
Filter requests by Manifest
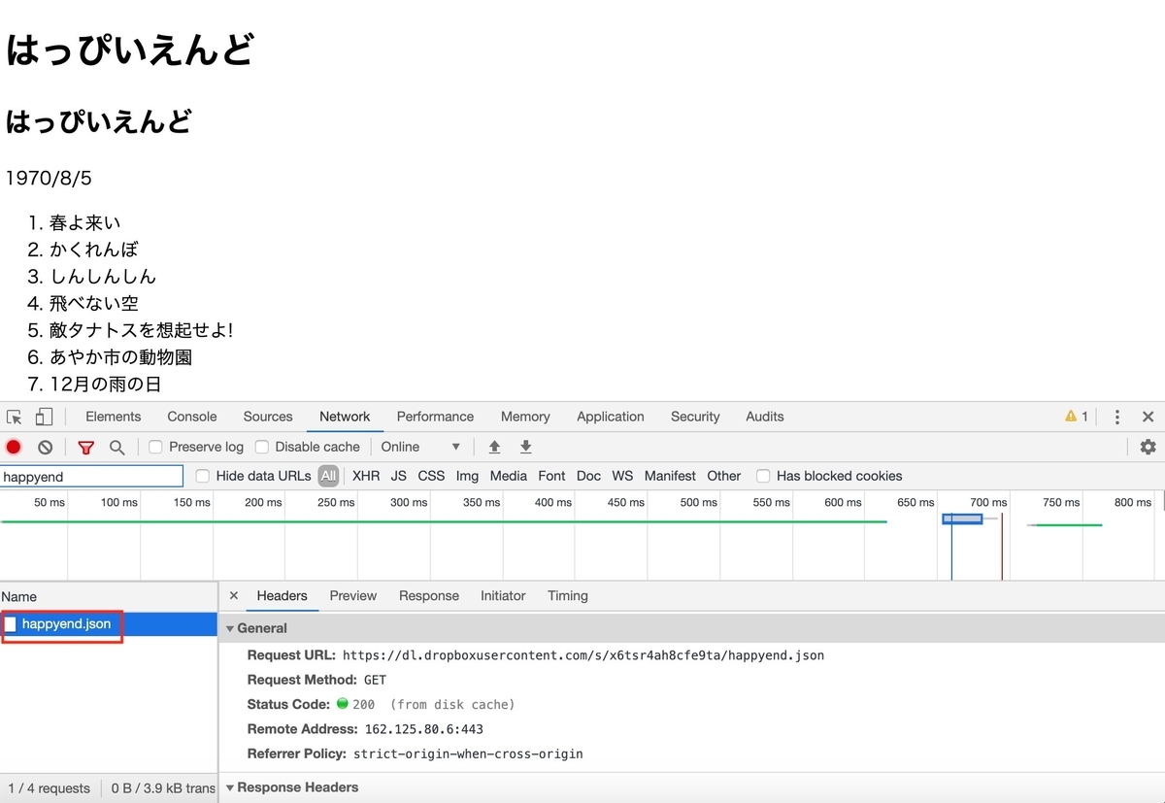[x=670, y=476]
